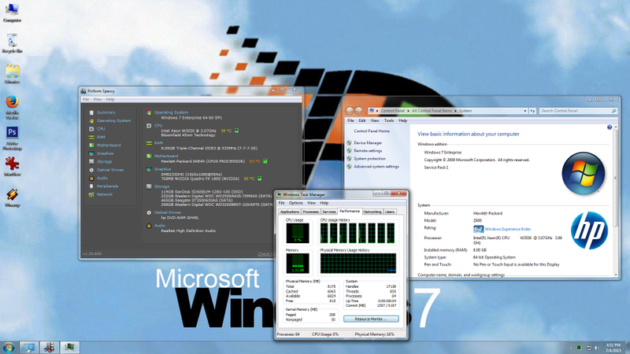
Task: Switch to the Users tab in Task Manager
Action: pos(390,212)
